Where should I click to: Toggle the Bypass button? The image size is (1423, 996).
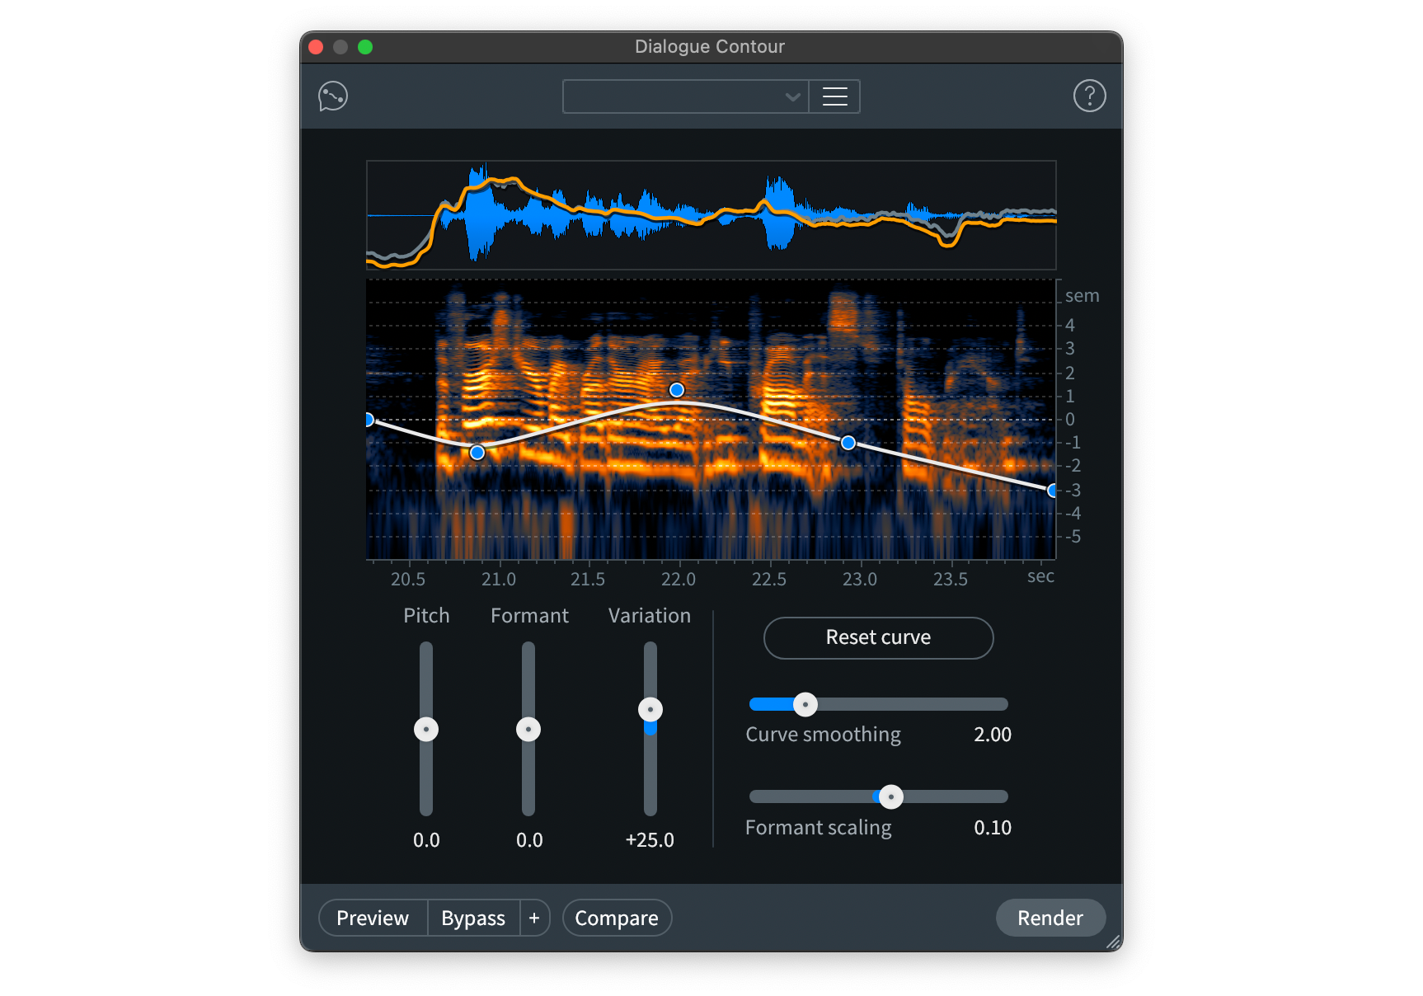(x=473, y=918)
